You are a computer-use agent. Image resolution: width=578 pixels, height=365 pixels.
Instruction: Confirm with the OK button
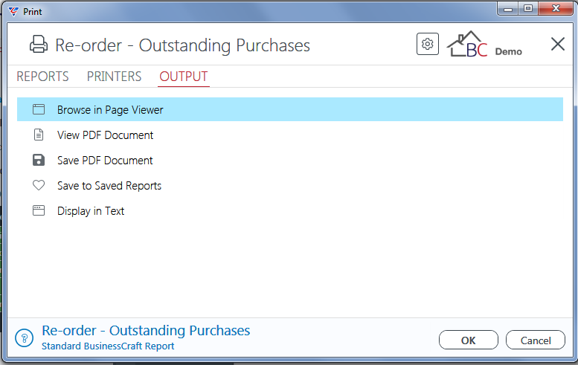(x=469, y=340)
